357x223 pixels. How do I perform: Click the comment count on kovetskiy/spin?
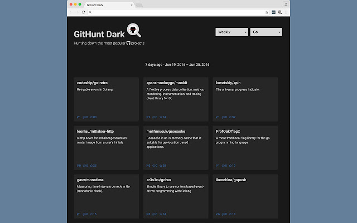(224, 117)
